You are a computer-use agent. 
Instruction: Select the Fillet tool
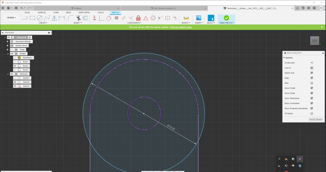point(71,18)
